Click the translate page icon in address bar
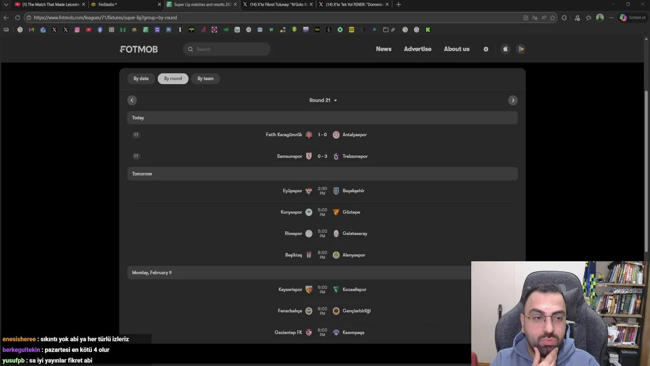The width and height of the screenshot is (650, 366). pyautogui.click(x=534, y=17)
